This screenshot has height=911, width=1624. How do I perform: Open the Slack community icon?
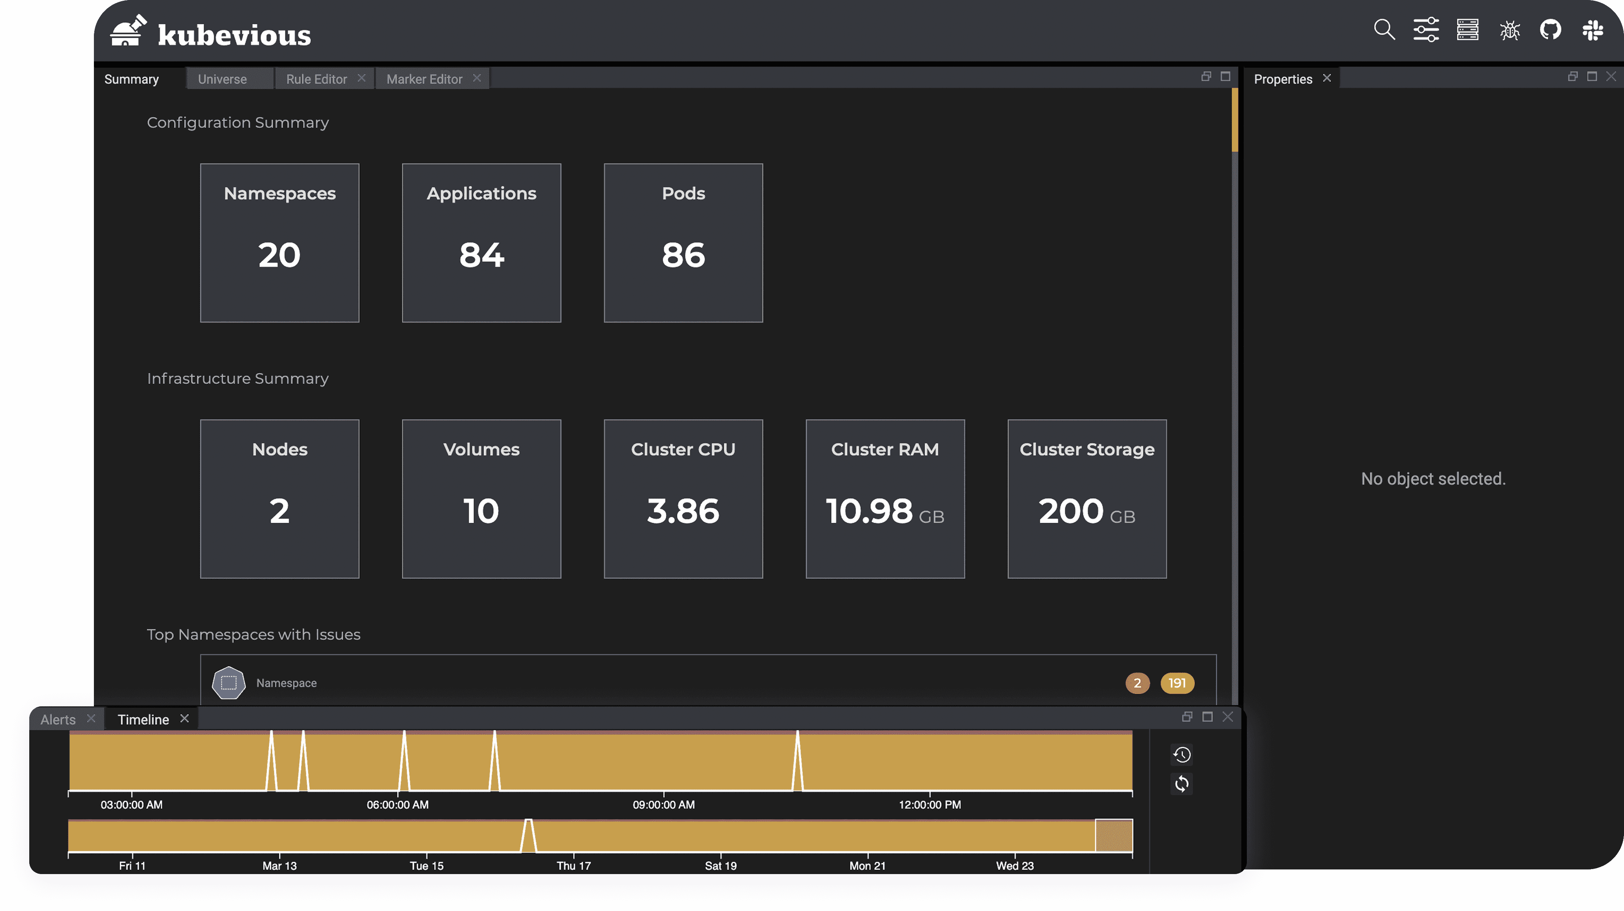[x=1592, y=30]
